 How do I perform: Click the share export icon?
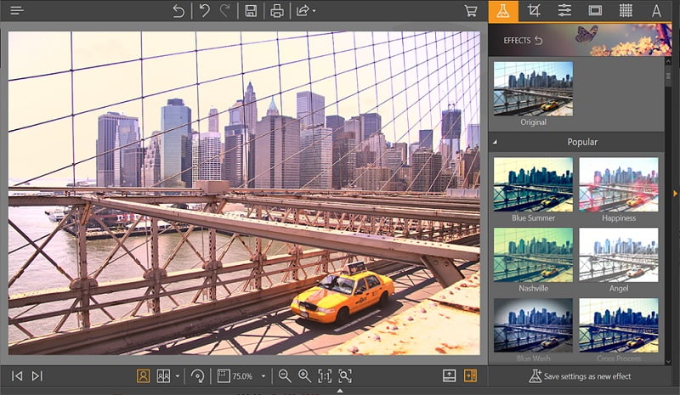[x=303, y=10]
